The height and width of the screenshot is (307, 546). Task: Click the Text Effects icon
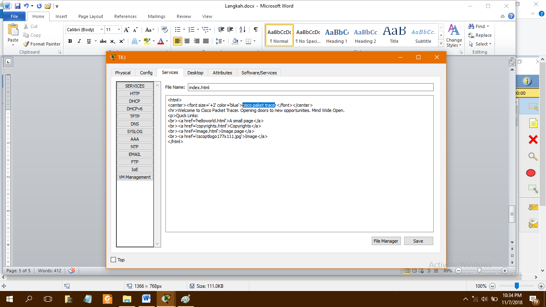[x=134, y=41]
